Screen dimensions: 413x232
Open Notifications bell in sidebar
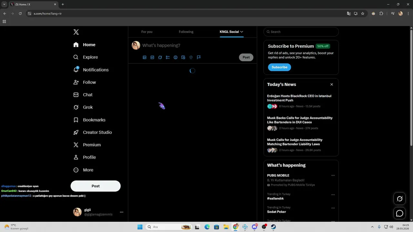91,70
